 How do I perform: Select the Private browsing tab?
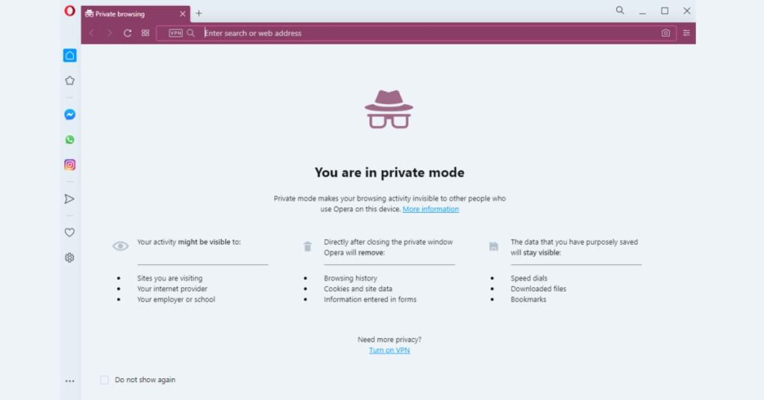coord(127,13)
